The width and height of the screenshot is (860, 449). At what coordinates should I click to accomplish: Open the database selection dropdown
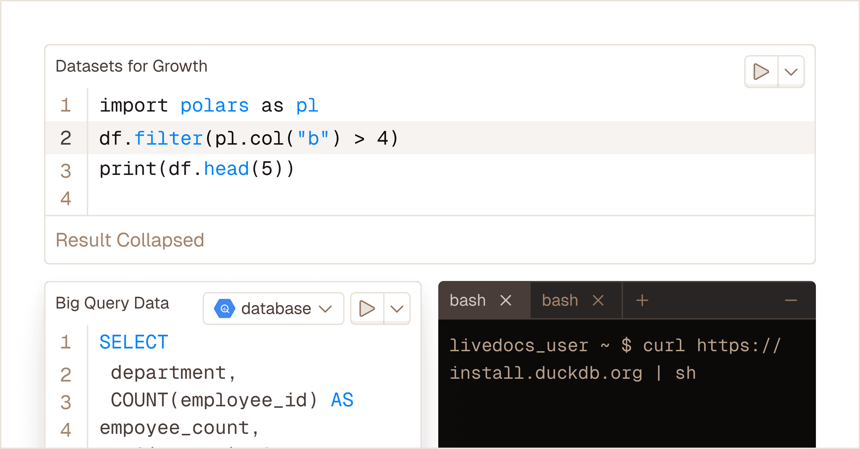(x=326, y=308)
